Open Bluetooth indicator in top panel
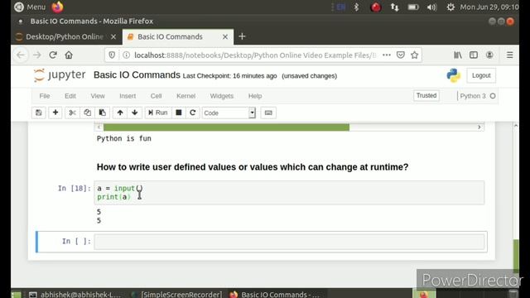The width and height of the screenshot is (530, 298). pyautogui.click(x=356, y=7)
